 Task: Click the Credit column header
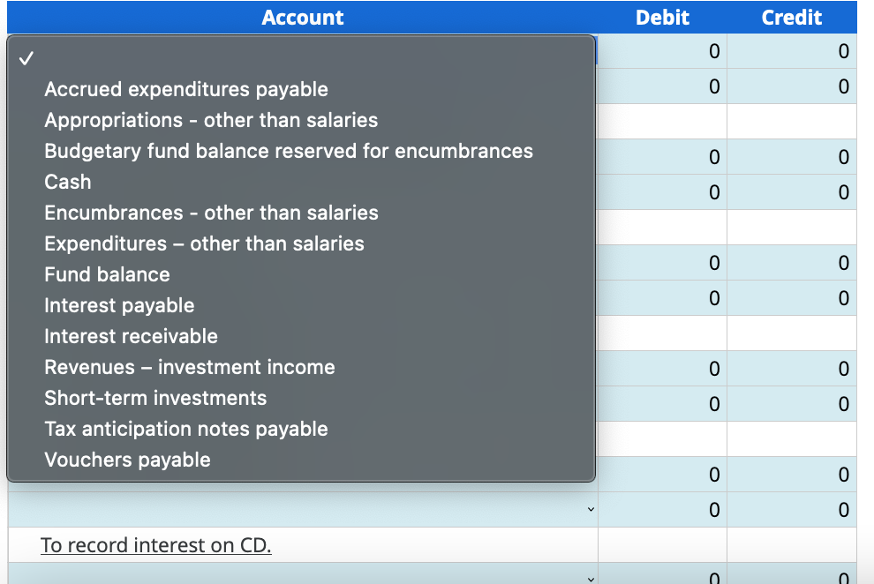click(x=792, y=18)
